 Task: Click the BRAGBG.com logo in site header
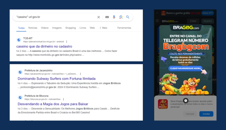pyautogui.click(x=170, y=21)
